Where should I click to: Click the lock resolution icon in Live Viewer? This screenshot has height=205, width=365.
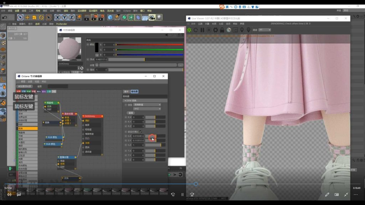coord(222,30)
